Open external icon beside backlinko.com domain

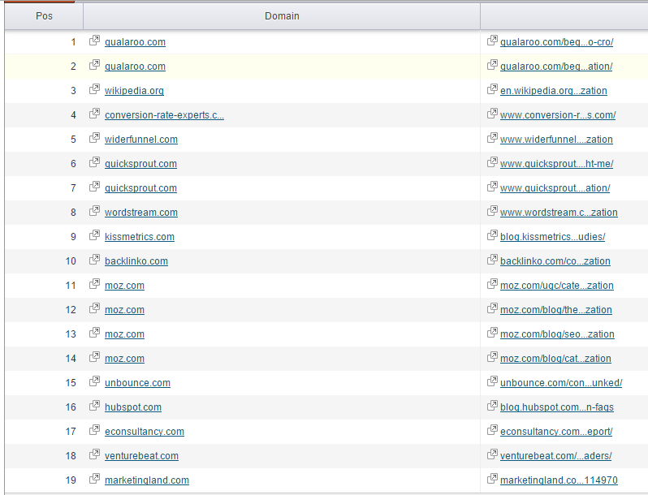95,260
